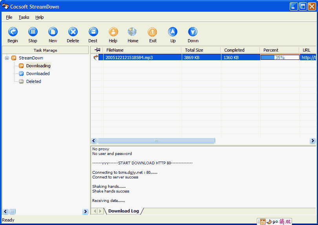This screenshot has width=318, height=225.
Task: Open the File menu
Action: pyautogui.click(x=9, y=17)
